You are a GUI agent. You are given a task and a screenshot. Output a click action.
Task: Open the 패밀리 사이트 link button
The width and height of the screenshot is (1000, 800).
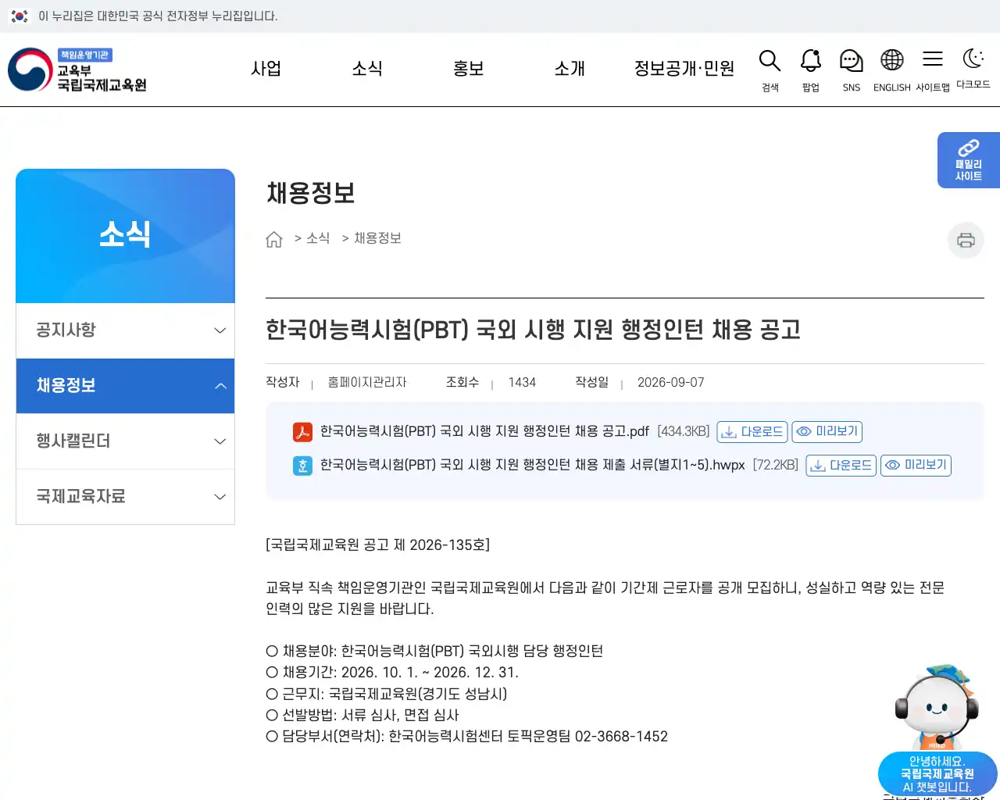pyautogui.click(x=969, y=160)
